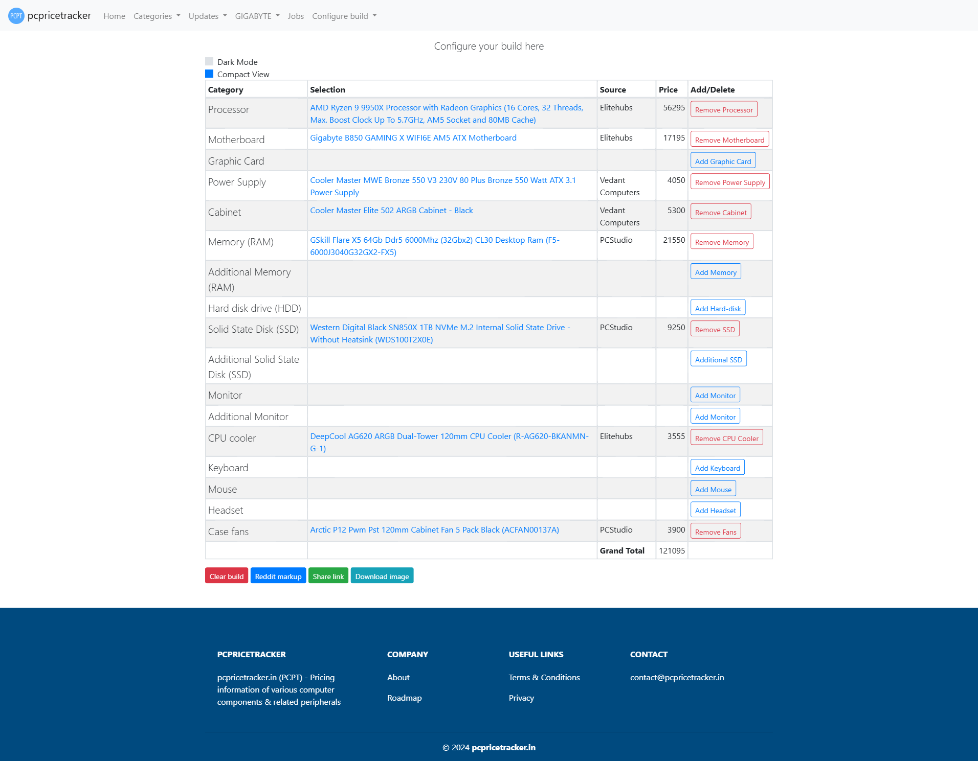Remove the Processor from build
978x761 pixels.
coord(724,109)
